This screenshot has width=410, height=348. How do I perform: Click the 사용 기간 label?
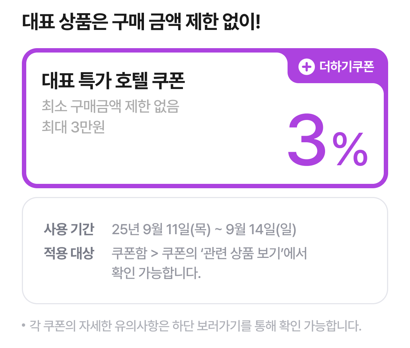[x=69, y=229]
